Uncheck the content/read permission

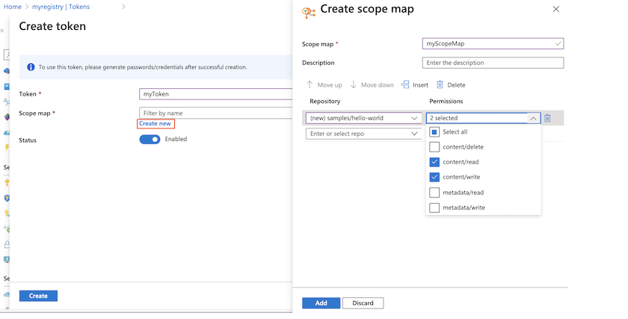(434, 162)
